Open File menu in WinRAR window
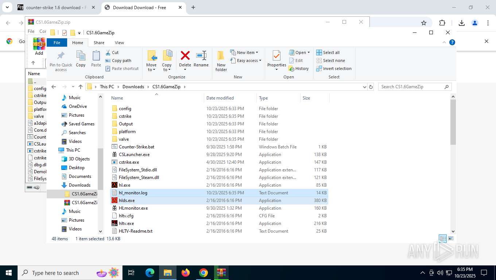The height and width of the screenshot is (280, 496). (x=31, y=31)
